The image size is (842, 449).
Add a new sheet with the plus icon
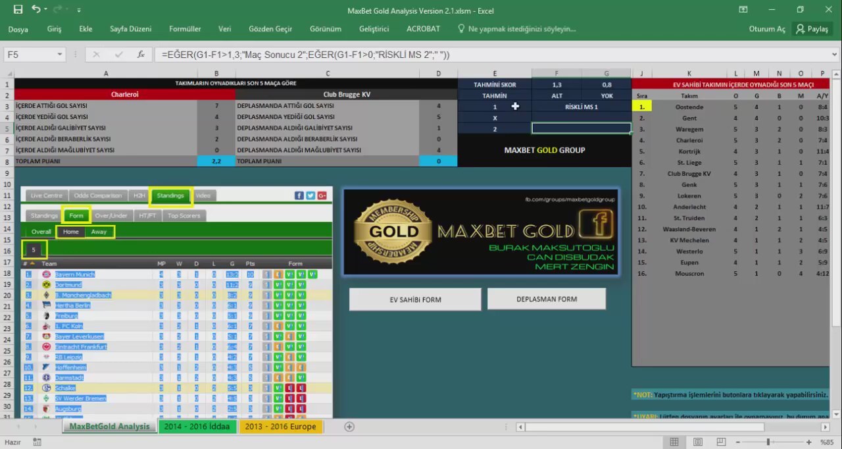click(x=349, y=427)
